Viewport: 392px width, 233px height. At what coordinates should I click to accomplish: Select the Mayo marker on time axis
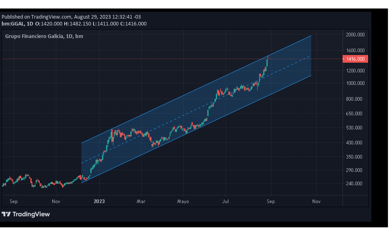click(183, 201)
